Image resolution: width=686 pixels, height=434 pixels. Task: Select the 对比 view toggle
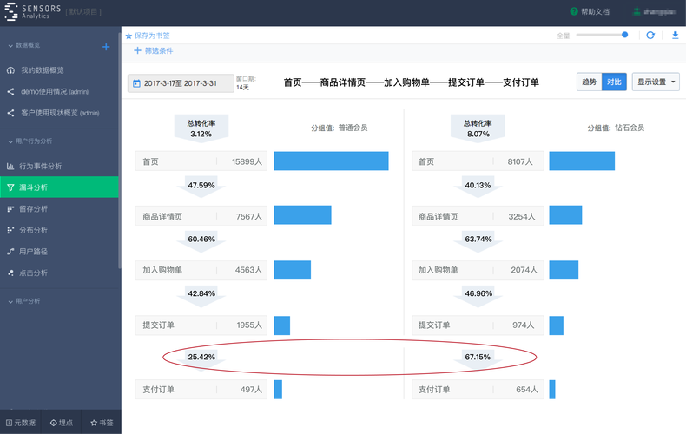pyautogui.click(x=614, y=82)
